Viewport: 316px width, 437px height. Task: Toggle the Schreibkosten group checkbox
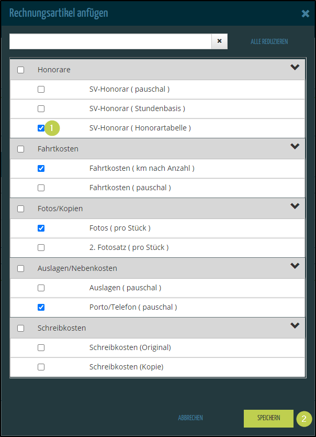coord(21,328)
